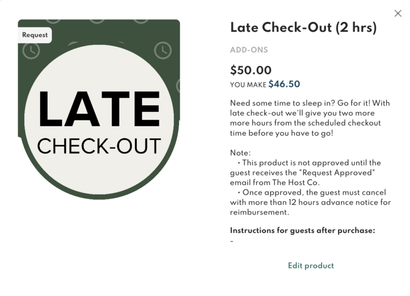This screenshot has height=296, width=410.
Task: Click the 12 hours advance notice bullet
Action: [x=310, y=202]
